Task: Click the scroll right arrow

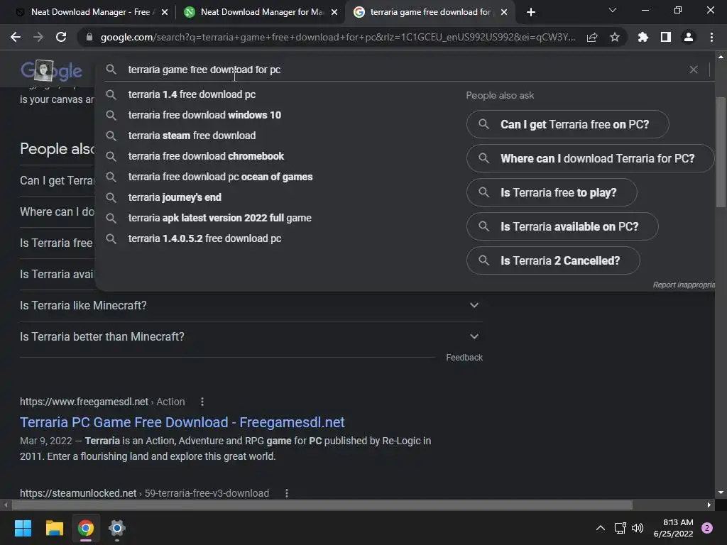Action: 709,505
